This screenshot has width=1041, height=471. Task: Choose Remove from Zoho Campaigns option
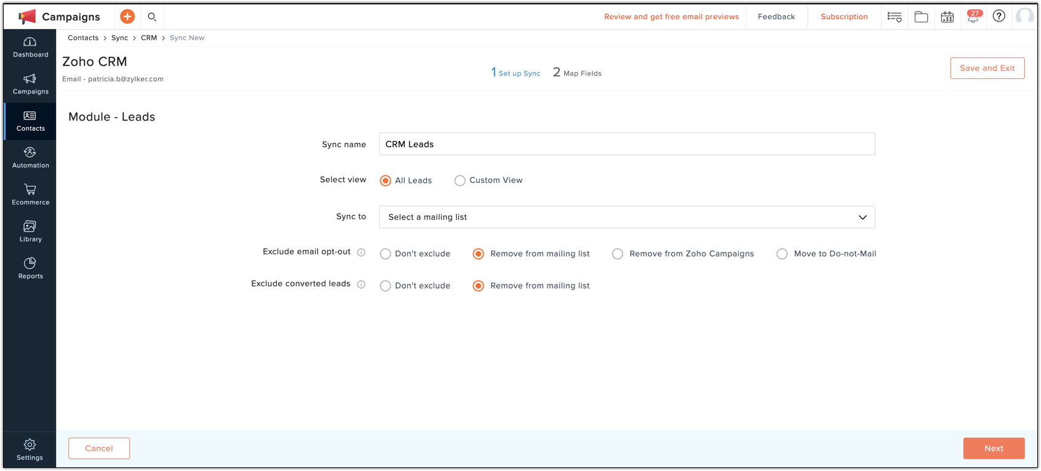pyautogui.click(x=617, y=254)
